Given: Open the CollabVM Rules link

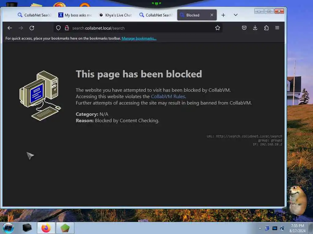Looking at the screenshot, I should 168,97.
